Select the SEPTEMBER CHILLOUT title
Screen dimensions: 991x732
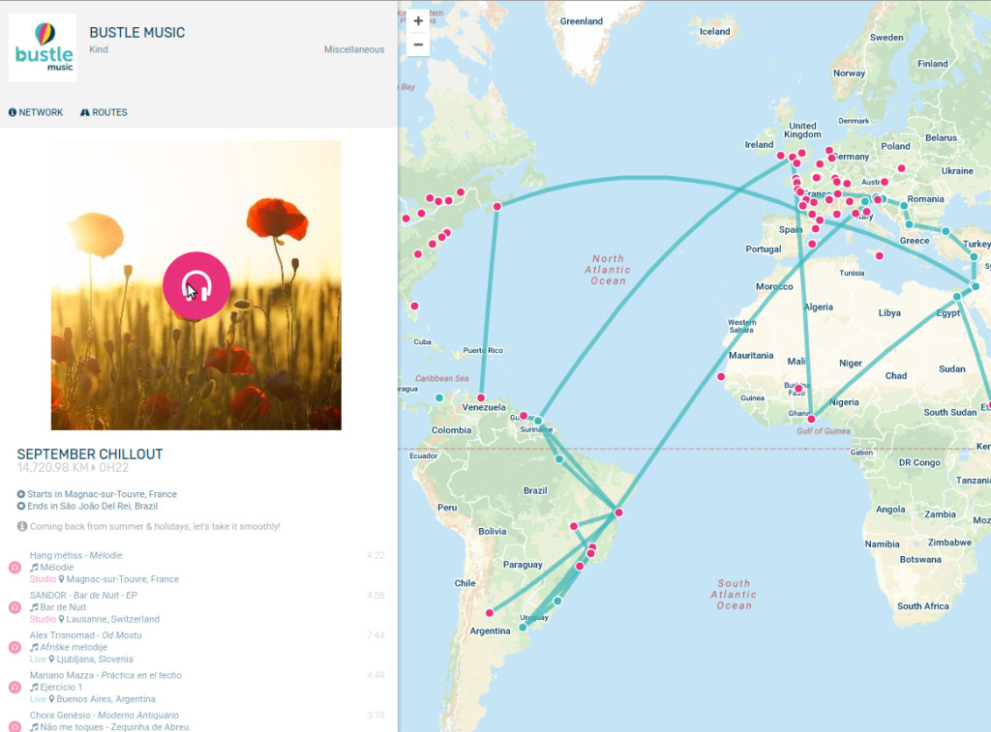(90, 454)
